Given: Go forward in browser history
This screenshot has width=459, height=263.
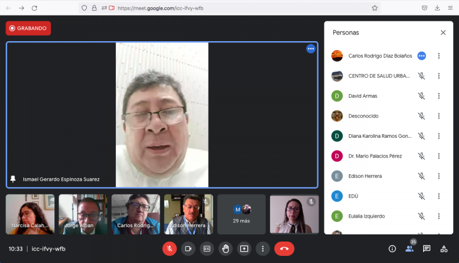Looking at the screenshot, I should click(22, 8).
